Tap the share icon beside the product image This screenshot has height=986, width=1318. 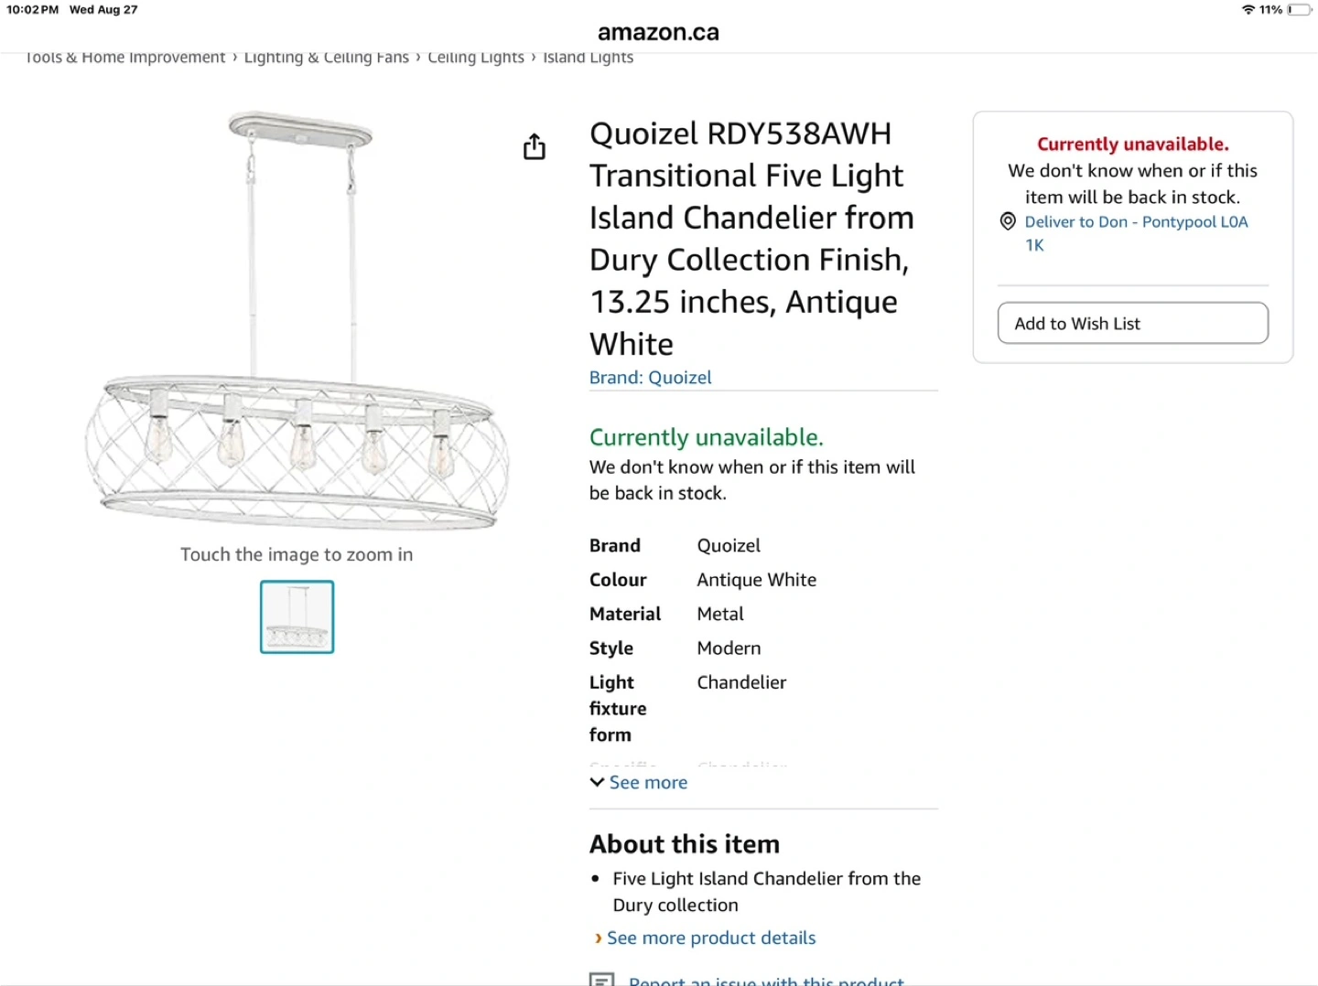535,146
